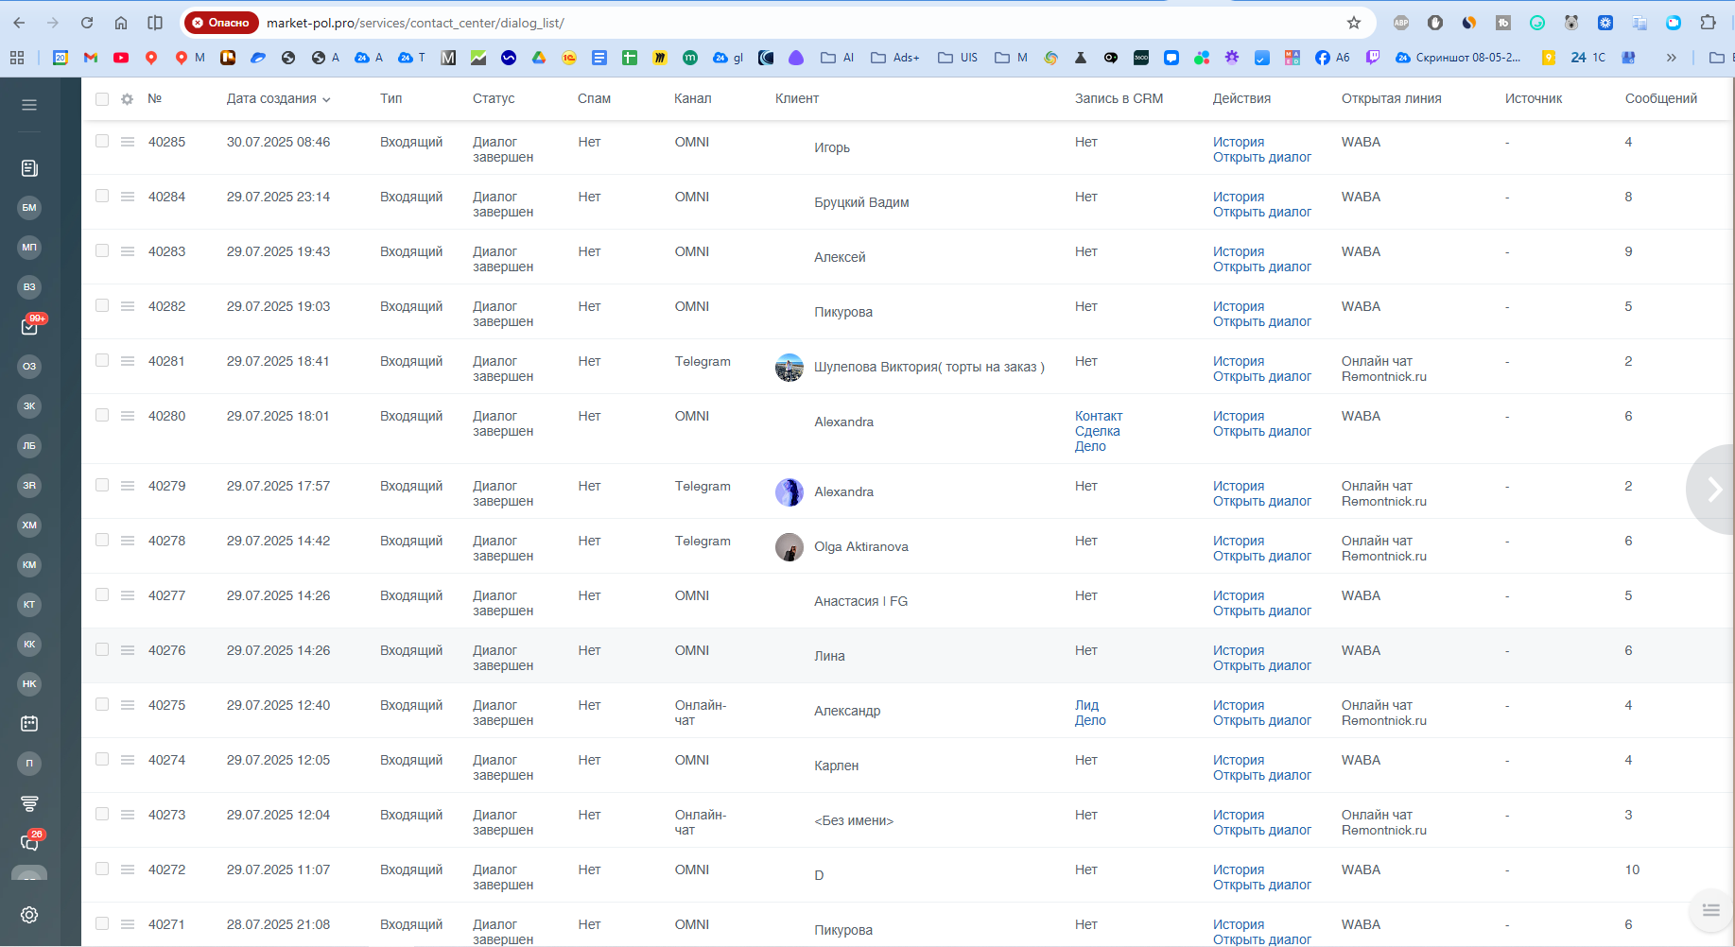Check the box for dialog 40285
This screenshot has width=1735, height=947.
[102, 142]
